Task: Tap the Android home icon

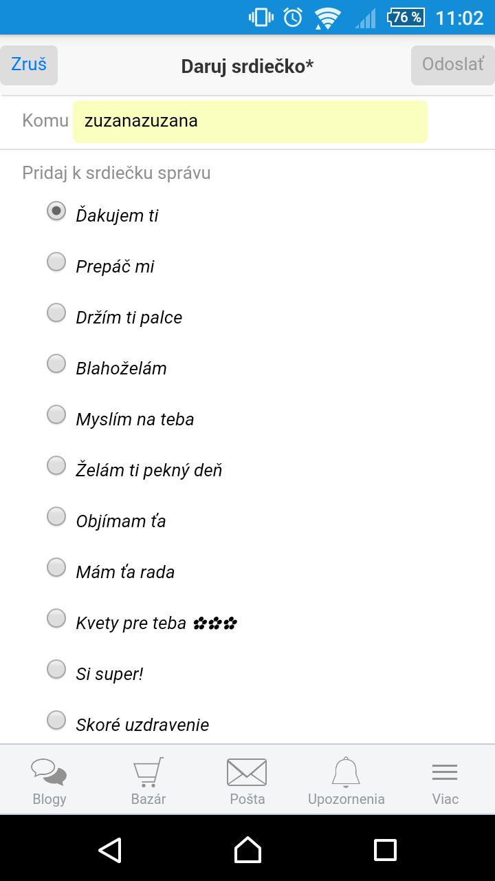Action: [247, 850]
